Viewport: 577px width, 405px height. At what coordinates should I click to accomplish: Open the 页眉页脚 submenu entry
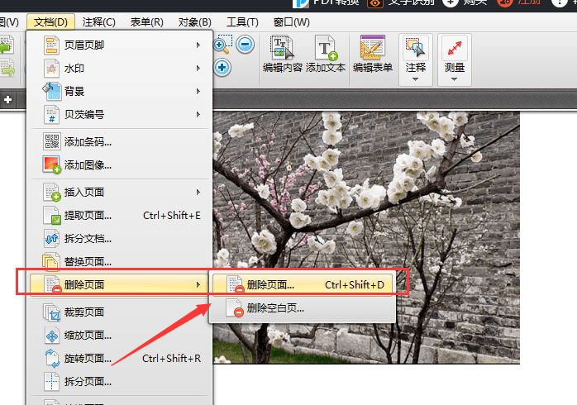[120, 45]
